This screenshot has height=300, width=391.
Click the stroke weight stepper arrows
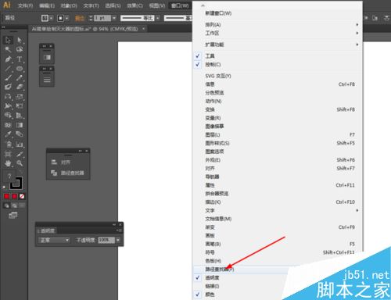tap(91, 18)
